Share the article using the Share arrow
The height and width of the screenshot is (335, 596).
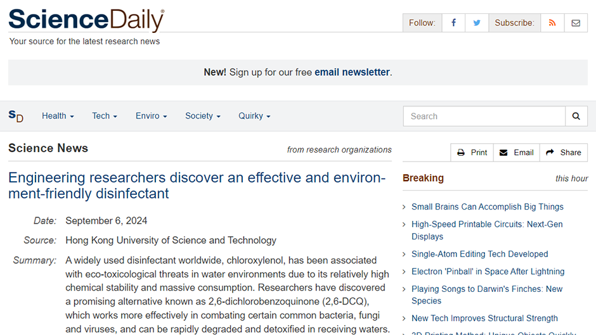tap(564, 153)
